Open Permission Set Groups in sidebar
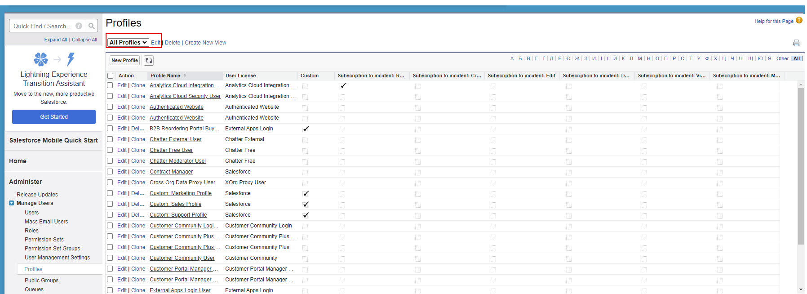Screen dimensions: 807x294 tap(52, 249)
